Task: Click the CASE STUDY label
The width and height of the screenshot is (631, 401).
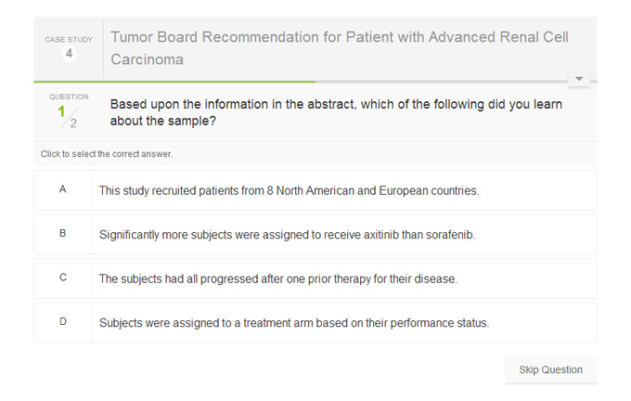Action: coord(69,40)
